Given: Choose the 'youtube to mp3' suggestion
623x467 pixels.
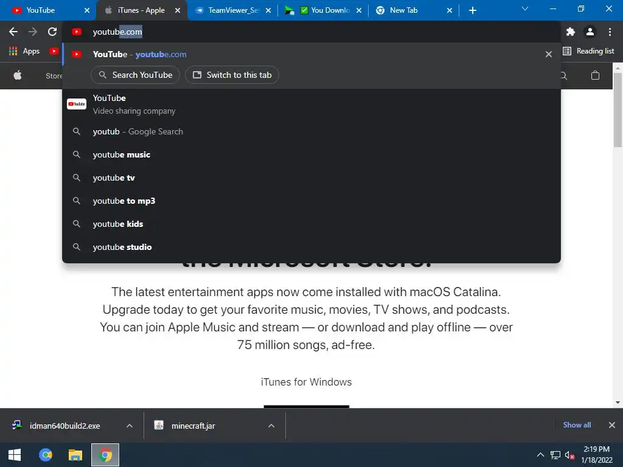Looking at the screenshot, I should (x=311, y=201).
